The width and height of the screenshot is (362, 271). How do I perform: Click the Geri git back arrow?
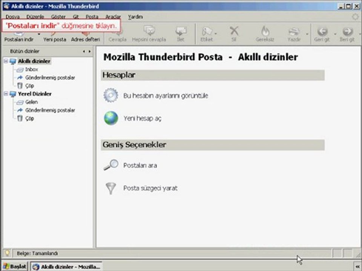click(322, 34)
